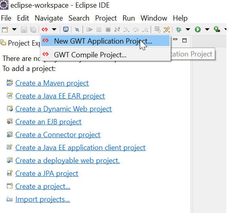The height and width of the screenshot is (213, 232).
Task: Open the New wizard dropdown arrow
Action: [14, 29]
